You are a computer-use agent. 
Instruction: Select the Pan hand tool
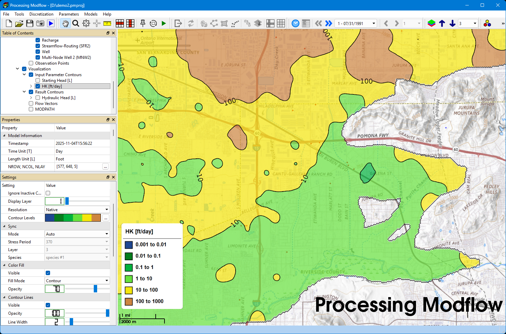click(x=65, y=23)
